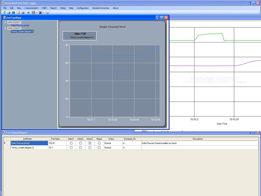Click the frmTreeView window title icon
The height and width of the screenshot is (196, 261).
(x=4, y=18)
